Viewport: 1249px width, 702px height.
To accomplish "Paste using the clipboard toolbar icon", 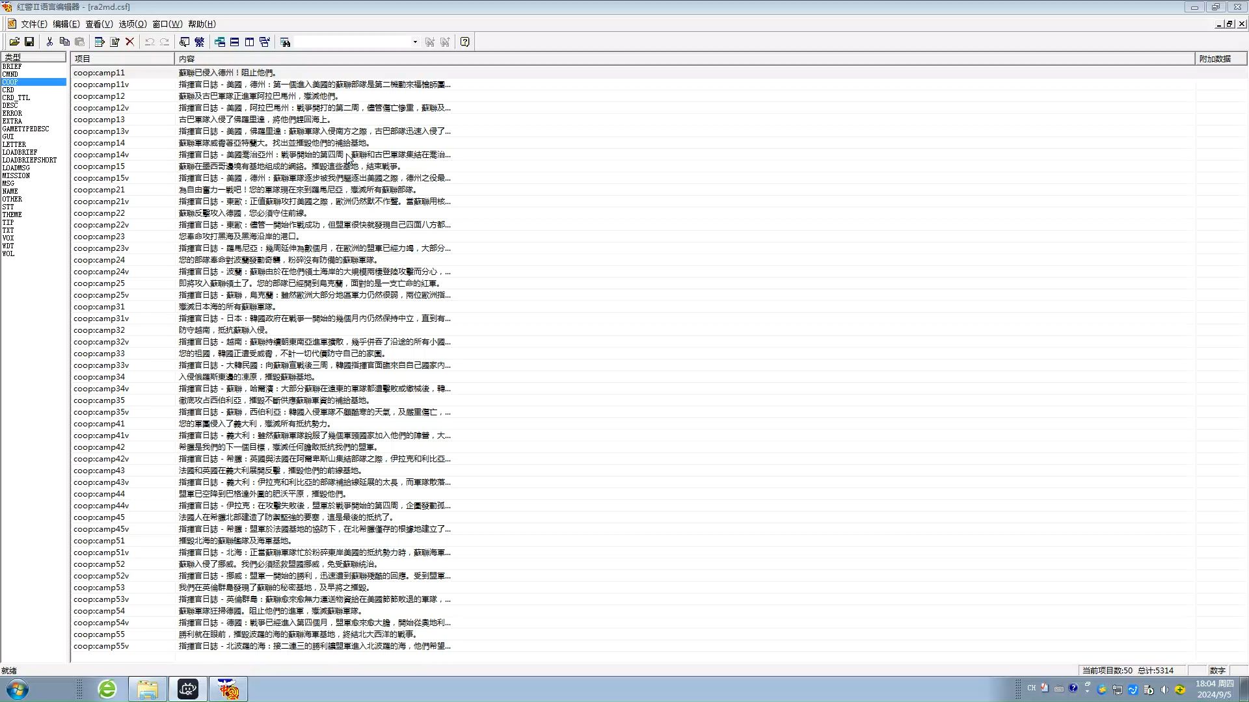I will click(79, 42).
